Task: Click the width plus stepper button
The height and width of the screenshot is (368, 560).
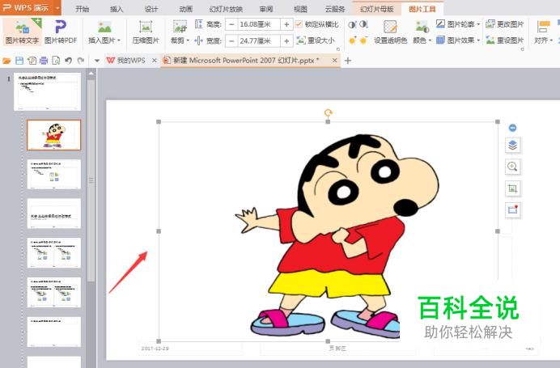Action: (x=286, y=40)
